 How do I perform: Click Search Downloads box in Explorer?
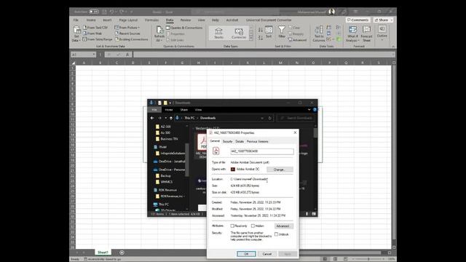(296, 118)
